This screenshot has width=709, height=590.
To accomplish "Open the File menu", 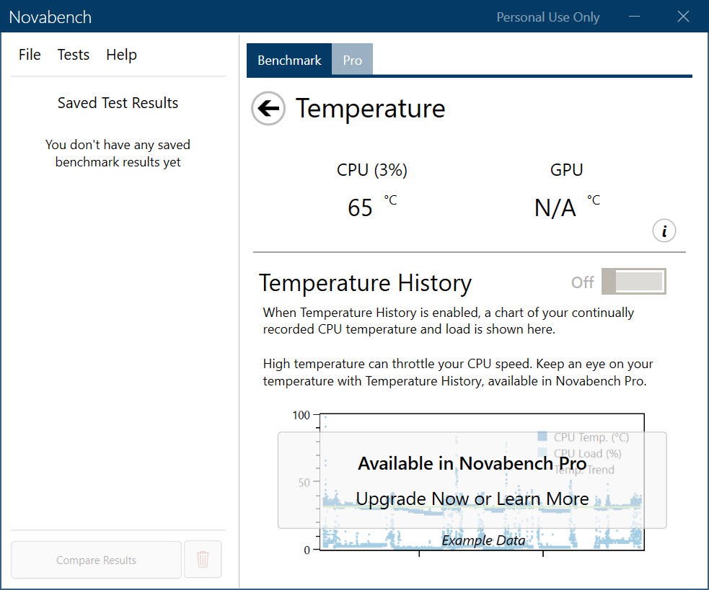I will click(x=30, y=55).
